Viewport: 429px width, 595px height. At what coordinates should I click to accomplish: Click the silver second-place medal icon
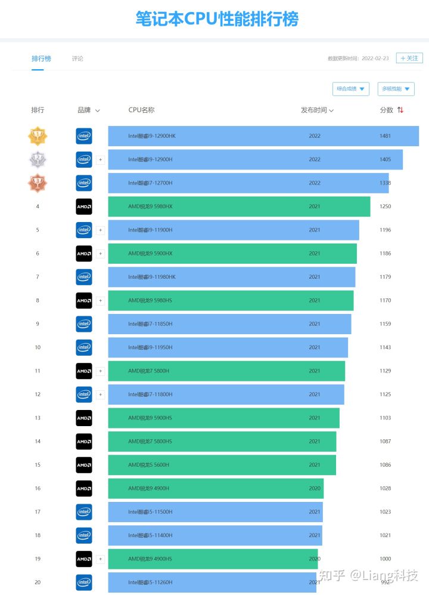click(37, 159)
